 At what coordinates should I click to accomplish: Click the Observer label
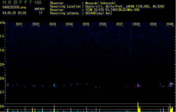point(57,3)
